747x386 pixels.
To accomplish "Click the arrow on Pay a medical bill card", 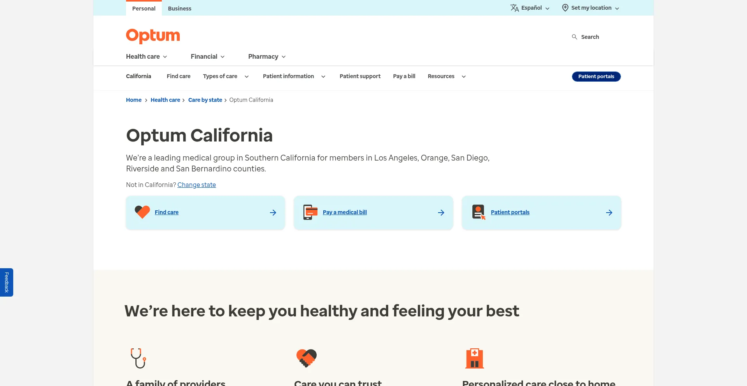I will (441, 213).
